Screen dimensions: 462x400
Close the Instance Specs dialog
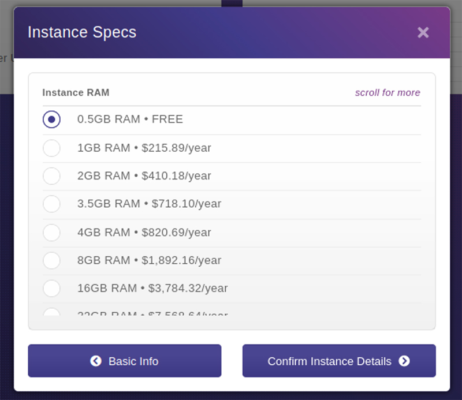coord(423,33)
